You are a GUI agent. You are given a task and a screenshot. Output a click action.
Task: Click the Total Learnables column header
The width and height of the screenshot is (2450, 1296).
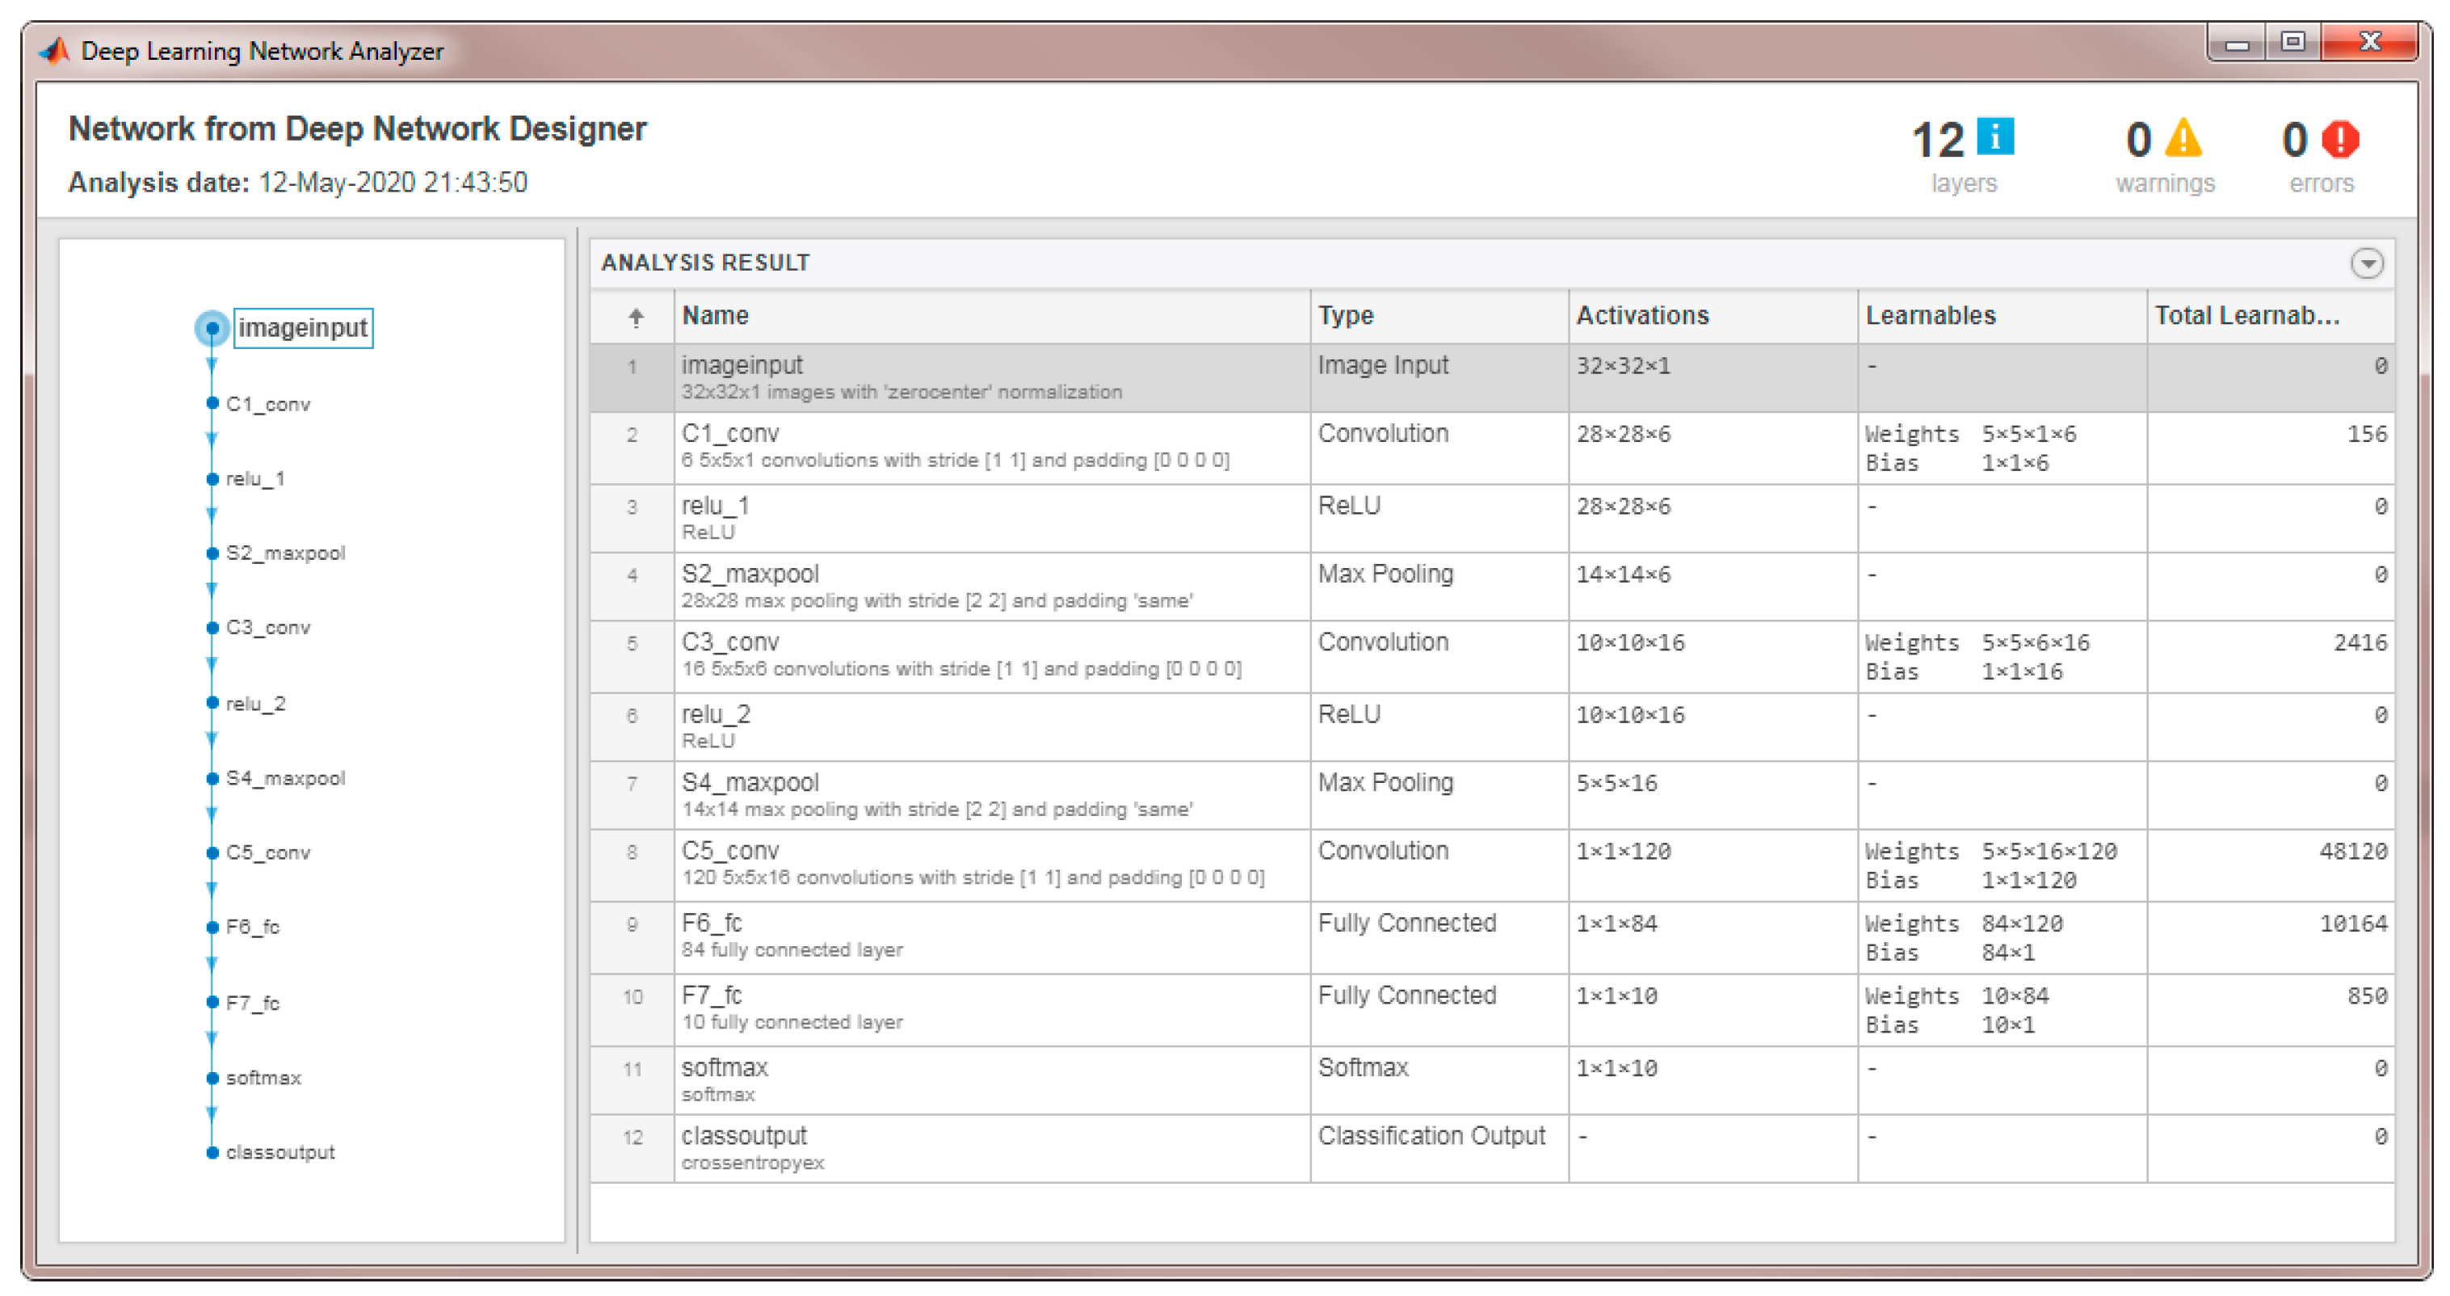tap(2246, 316)
